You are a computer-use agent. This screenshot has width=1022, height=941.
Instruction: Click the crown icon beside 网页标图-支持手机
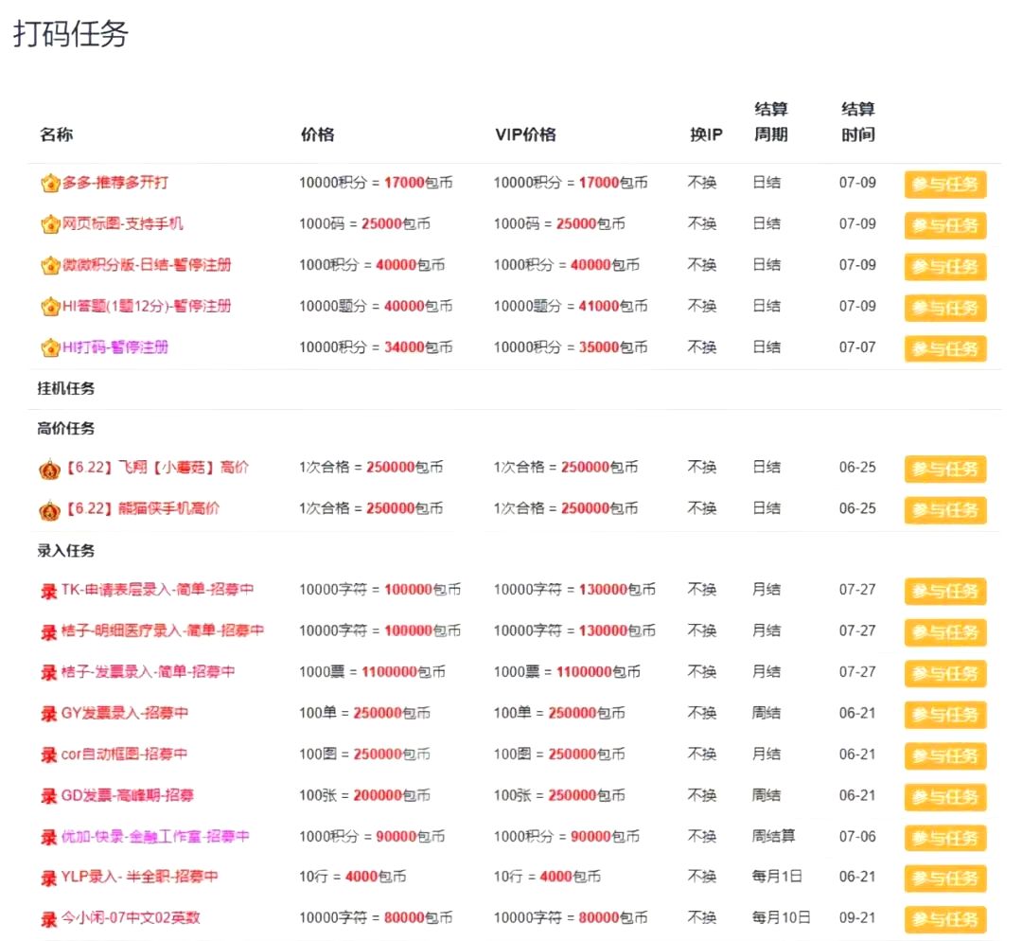48,224
